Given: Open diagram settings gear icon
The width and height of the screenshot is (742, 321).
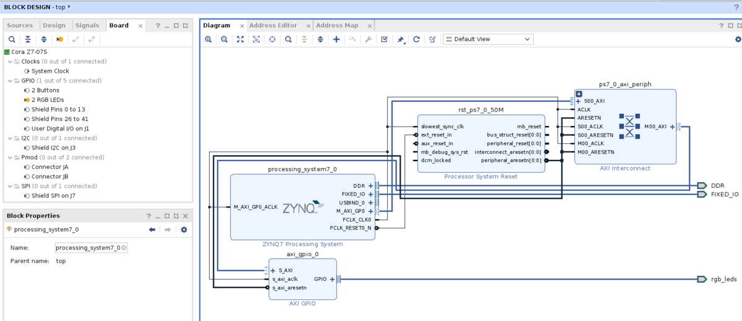Looking at the screenshot, I should coord(738,39).
